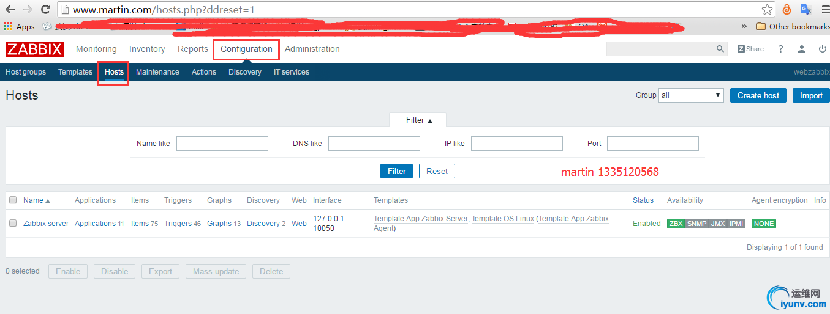Open the Other bookmarks folder
This screenshot has height=314, width=830.
pos(793,26)
